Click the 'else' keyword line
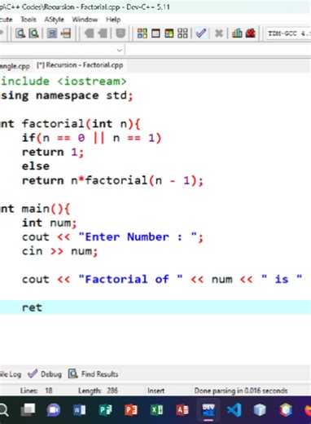Image resolution: width=311 pixels, height=424 pixels. [36, 166]
